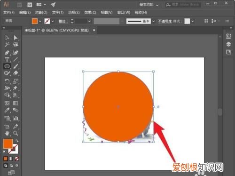Enable Draw Behind mode
The height and width of the screenshot is (176, 235).
11,166
